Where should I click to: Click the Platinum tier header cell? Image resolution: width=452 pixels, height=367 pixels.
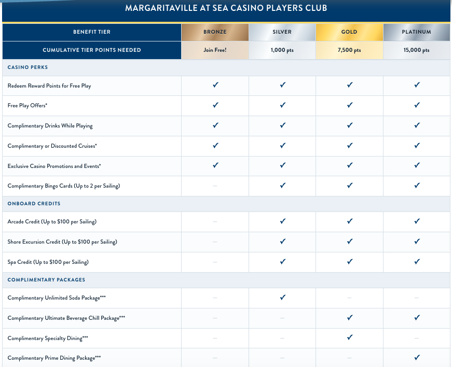click(417, 32)
